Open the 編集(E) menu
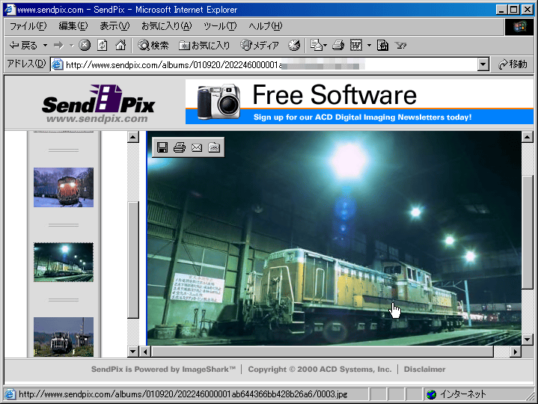Image resolution: width=538 pixels, height=404 pixels. point(73,26)
